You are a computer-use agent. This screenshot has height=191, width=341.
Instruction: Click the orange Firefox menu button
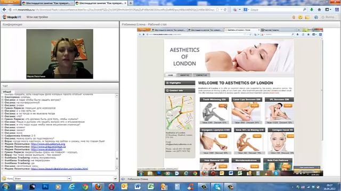click(10, 2)
